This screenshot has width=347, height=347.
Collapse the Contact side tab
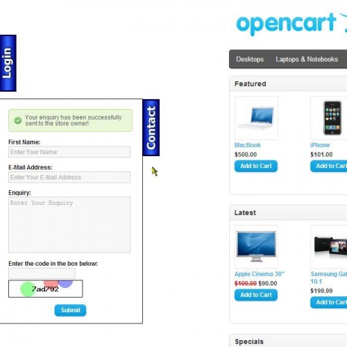(x=151, y=128)
